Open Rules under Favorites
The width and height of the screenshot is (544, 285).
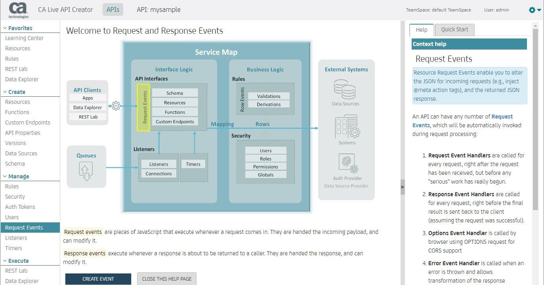12,59
